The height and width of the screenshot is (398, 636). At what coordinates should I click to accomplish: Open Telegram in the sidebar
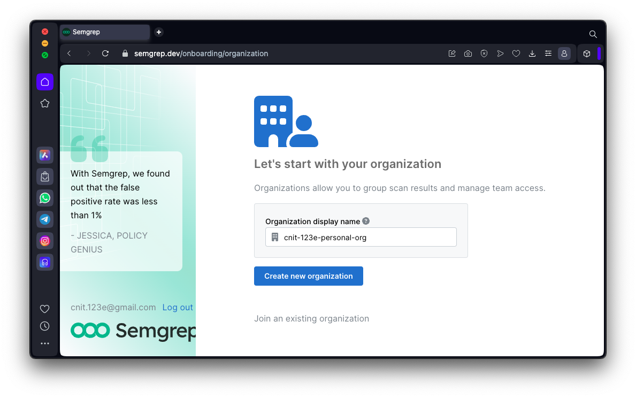pyautogui.click(x=44, y=219)
